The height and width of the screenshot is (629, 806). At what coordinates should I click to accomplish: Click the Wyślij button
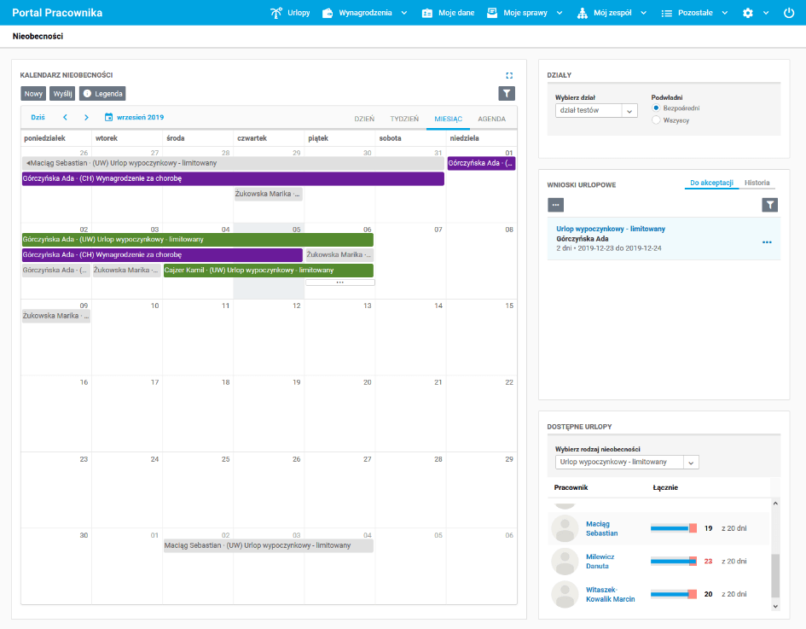click(63, 94)
